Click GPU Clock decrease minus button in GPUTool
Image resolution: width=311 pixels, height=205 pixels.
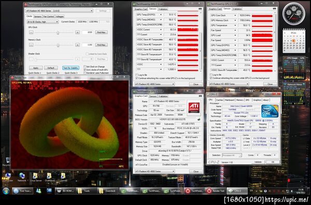click(x=31, y=32)
